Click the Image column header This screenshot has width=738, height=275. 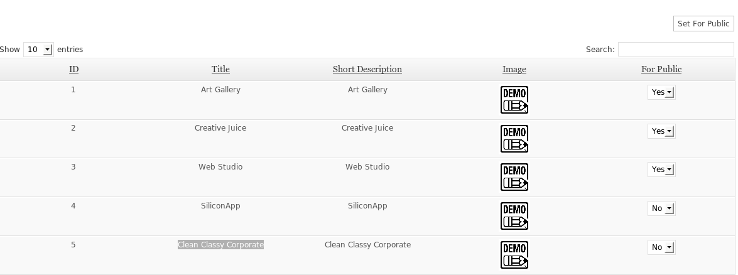pos(514,69)
